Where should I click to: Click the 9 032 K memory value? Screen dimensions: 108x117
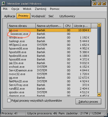(84, 63)
